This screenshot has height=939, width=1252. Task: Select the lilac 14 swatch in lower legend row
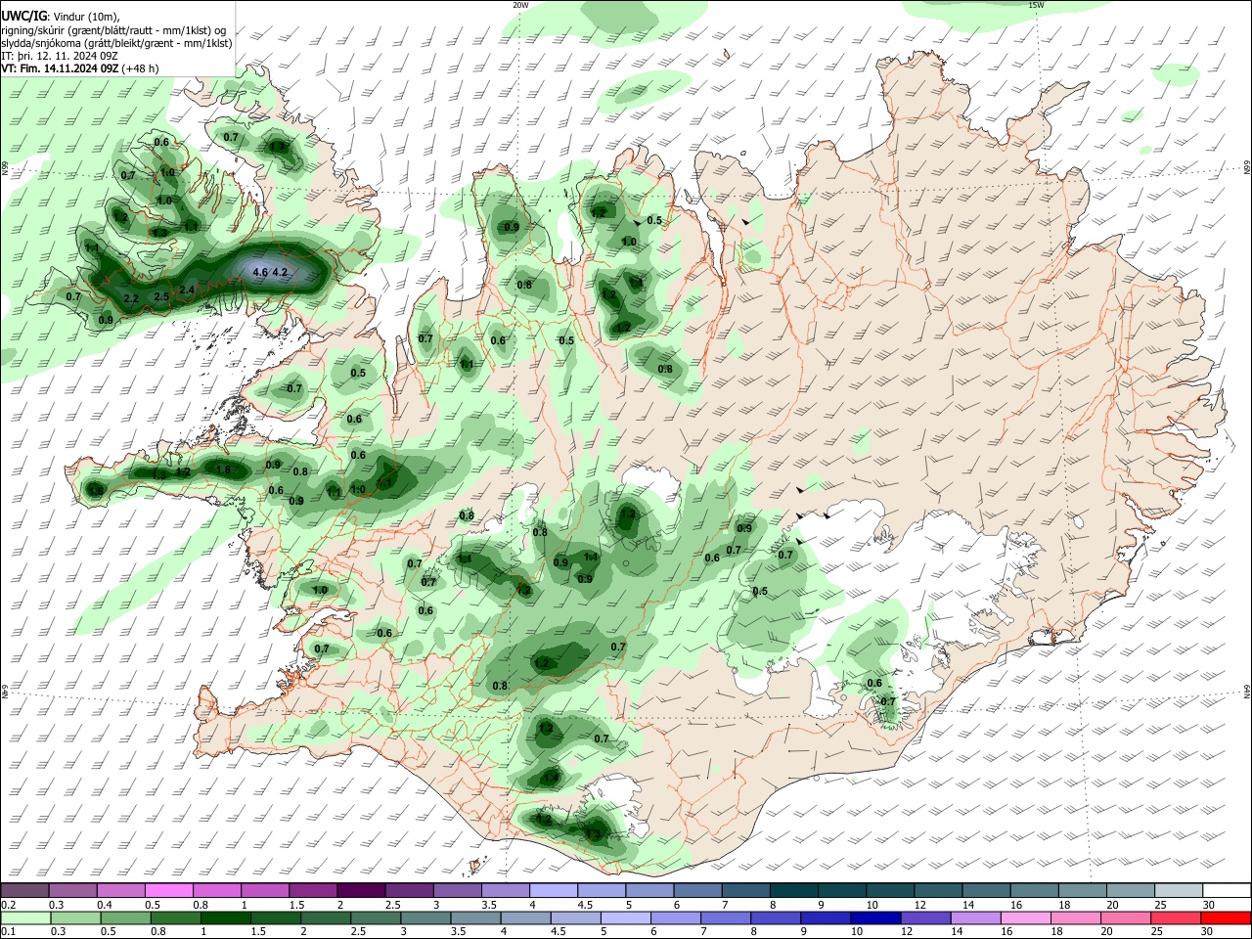click(974, 917)
